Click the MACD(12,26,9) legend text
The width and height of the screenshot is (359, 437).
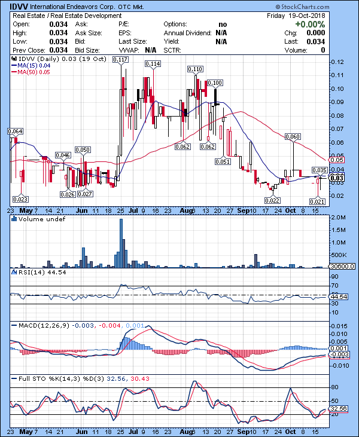(44, 325)
